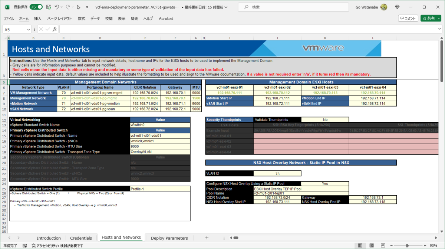Select the Static IP Pool 'Yes' cell
This screenshot has width=445, height=249.
point(325,183)
